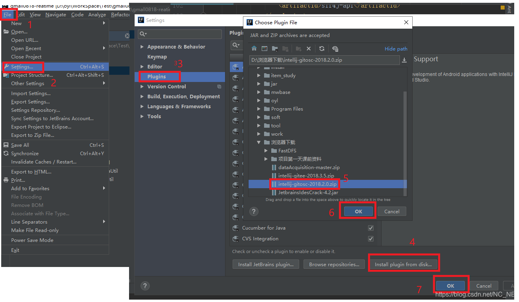Click Cancel button in Settings dialog
Screen dimensions: 519x302
pyautogui.click(x=484, y=286)
